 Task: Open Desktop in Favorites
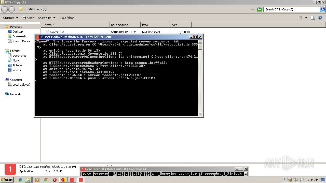18,32
